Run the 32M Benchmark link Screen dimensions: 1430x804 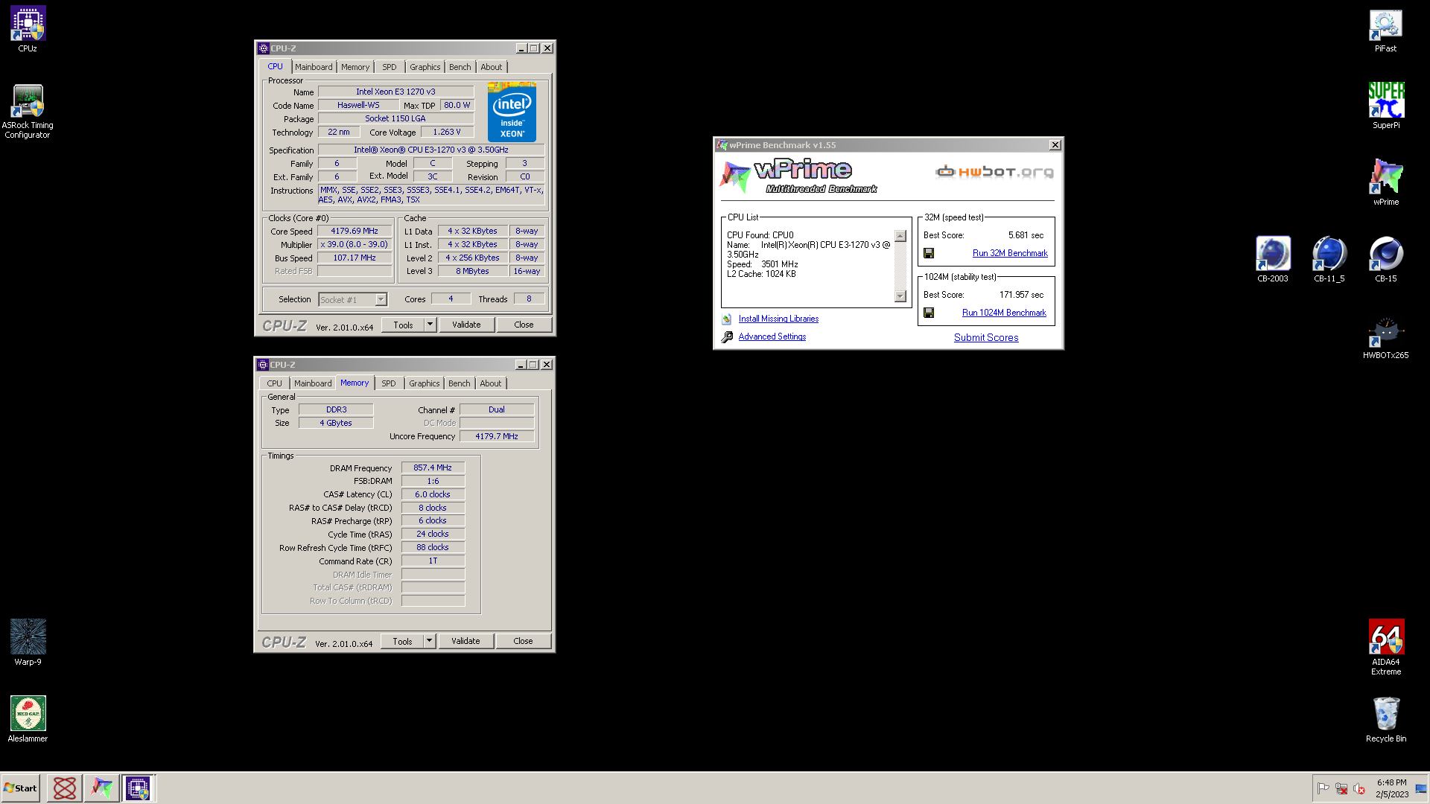1010,253
